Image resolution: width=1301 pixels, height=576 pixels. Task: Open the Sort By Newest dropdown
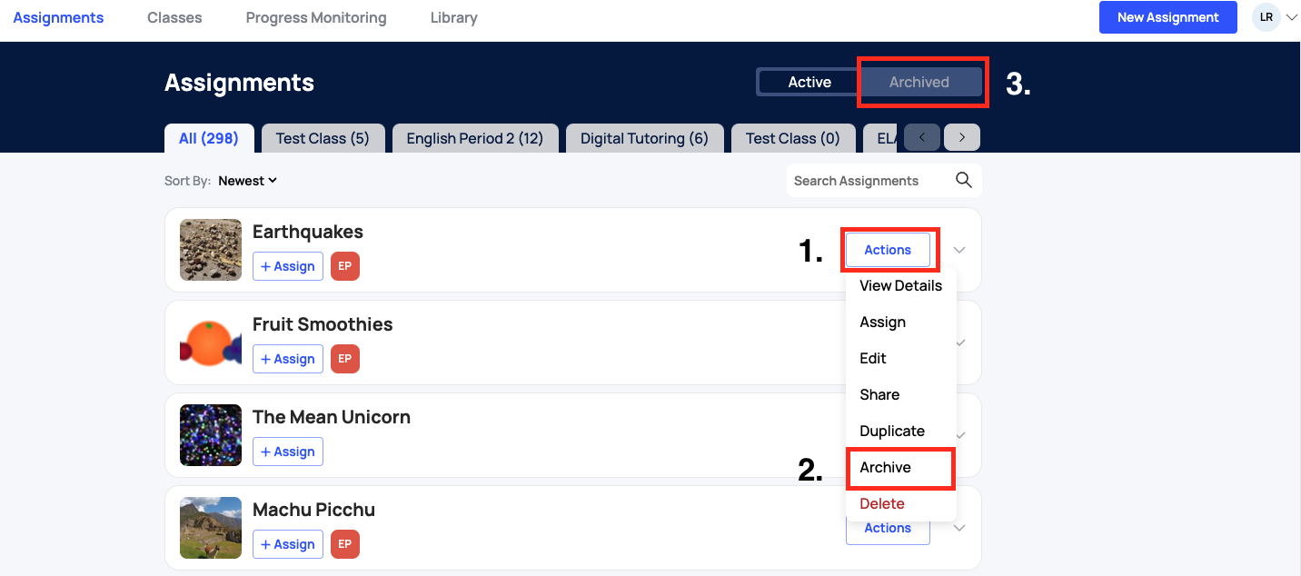tap(247, 181)
